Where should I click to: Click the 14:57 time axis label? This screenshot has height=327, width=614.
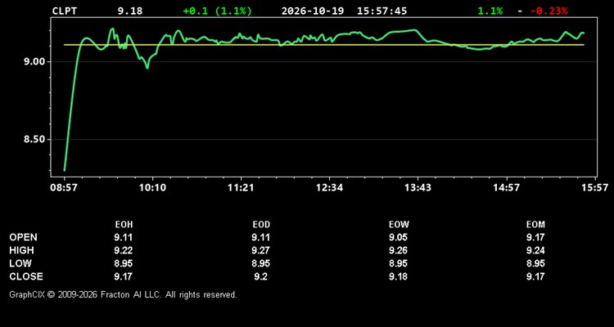[507, 188]
